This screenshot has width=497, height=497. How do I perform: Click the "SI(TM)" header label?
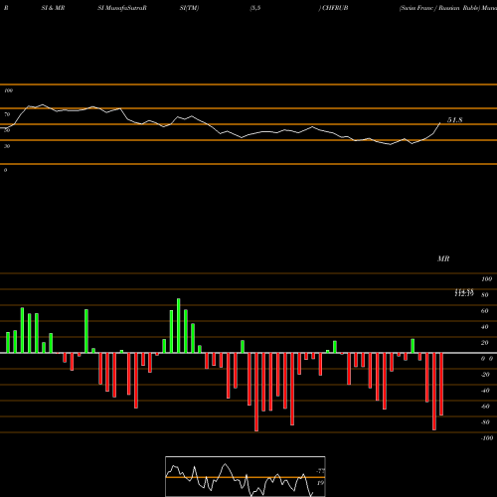pos(189,8)
